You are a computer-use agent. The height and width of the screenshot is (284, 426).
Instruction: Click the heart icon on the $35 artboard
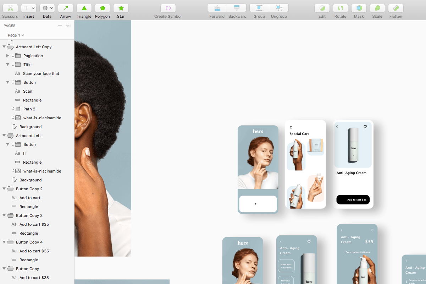(372, 230)
